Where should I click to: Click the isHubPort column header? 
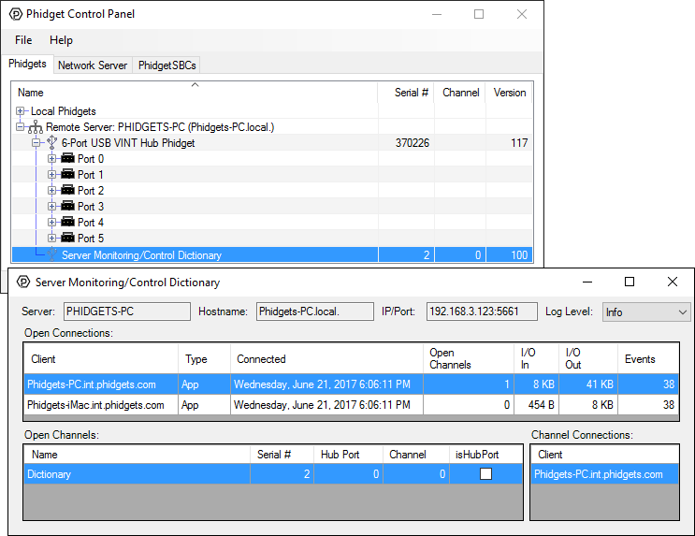click(485, 455)
